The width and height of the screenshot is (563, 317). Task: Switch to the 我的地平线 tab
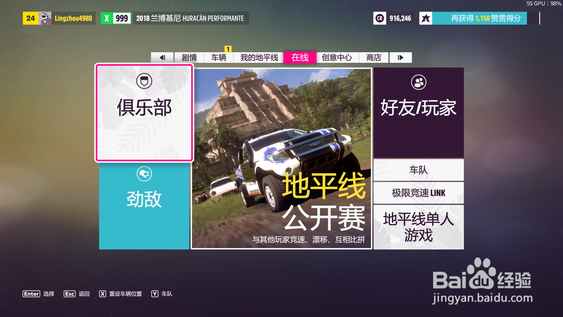(x=259, y=58)
